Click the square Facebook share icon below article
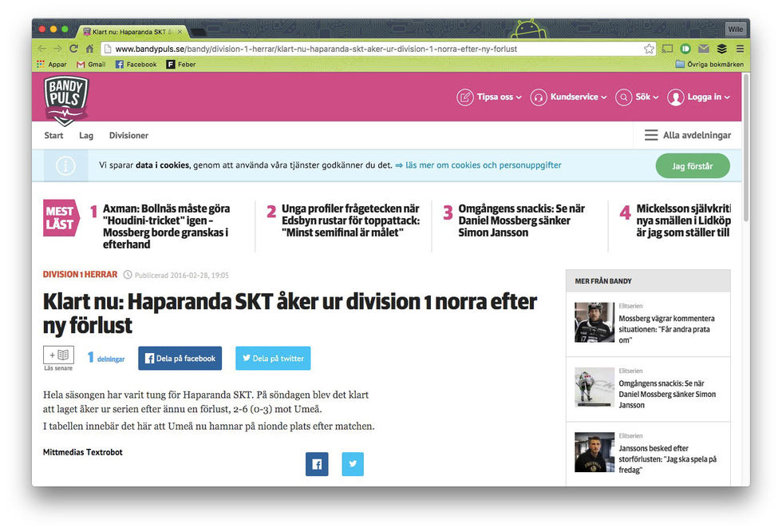The height and width of the screenshot is (532, 782). (x=317, y=464)
